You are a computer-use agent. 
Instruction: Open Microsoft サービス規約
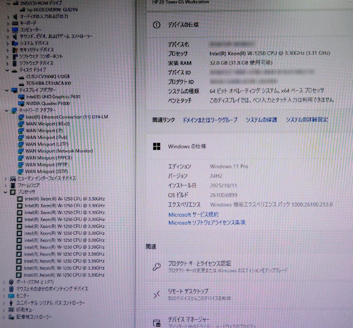point(194,215)
